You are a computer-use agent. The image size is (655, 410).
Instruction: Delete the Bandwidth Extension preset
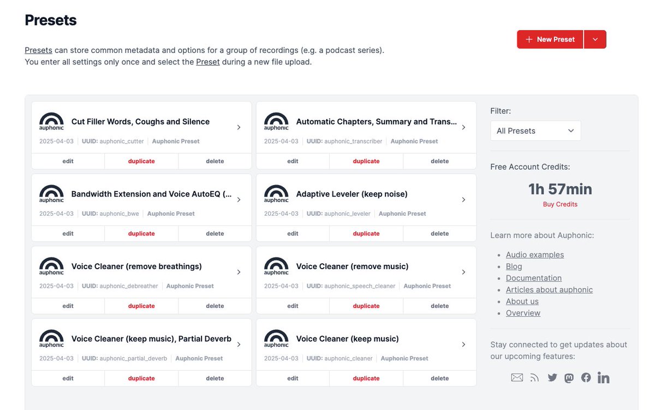[215, 233]
